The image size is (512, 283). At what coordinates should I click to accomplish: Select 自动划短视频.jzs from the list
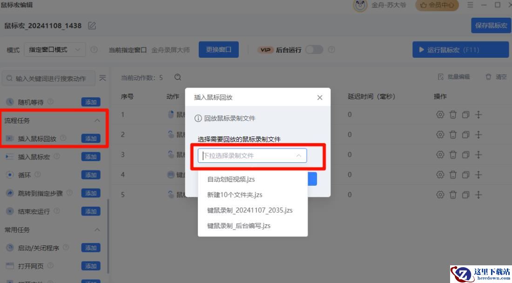click(x=253, y=179)
